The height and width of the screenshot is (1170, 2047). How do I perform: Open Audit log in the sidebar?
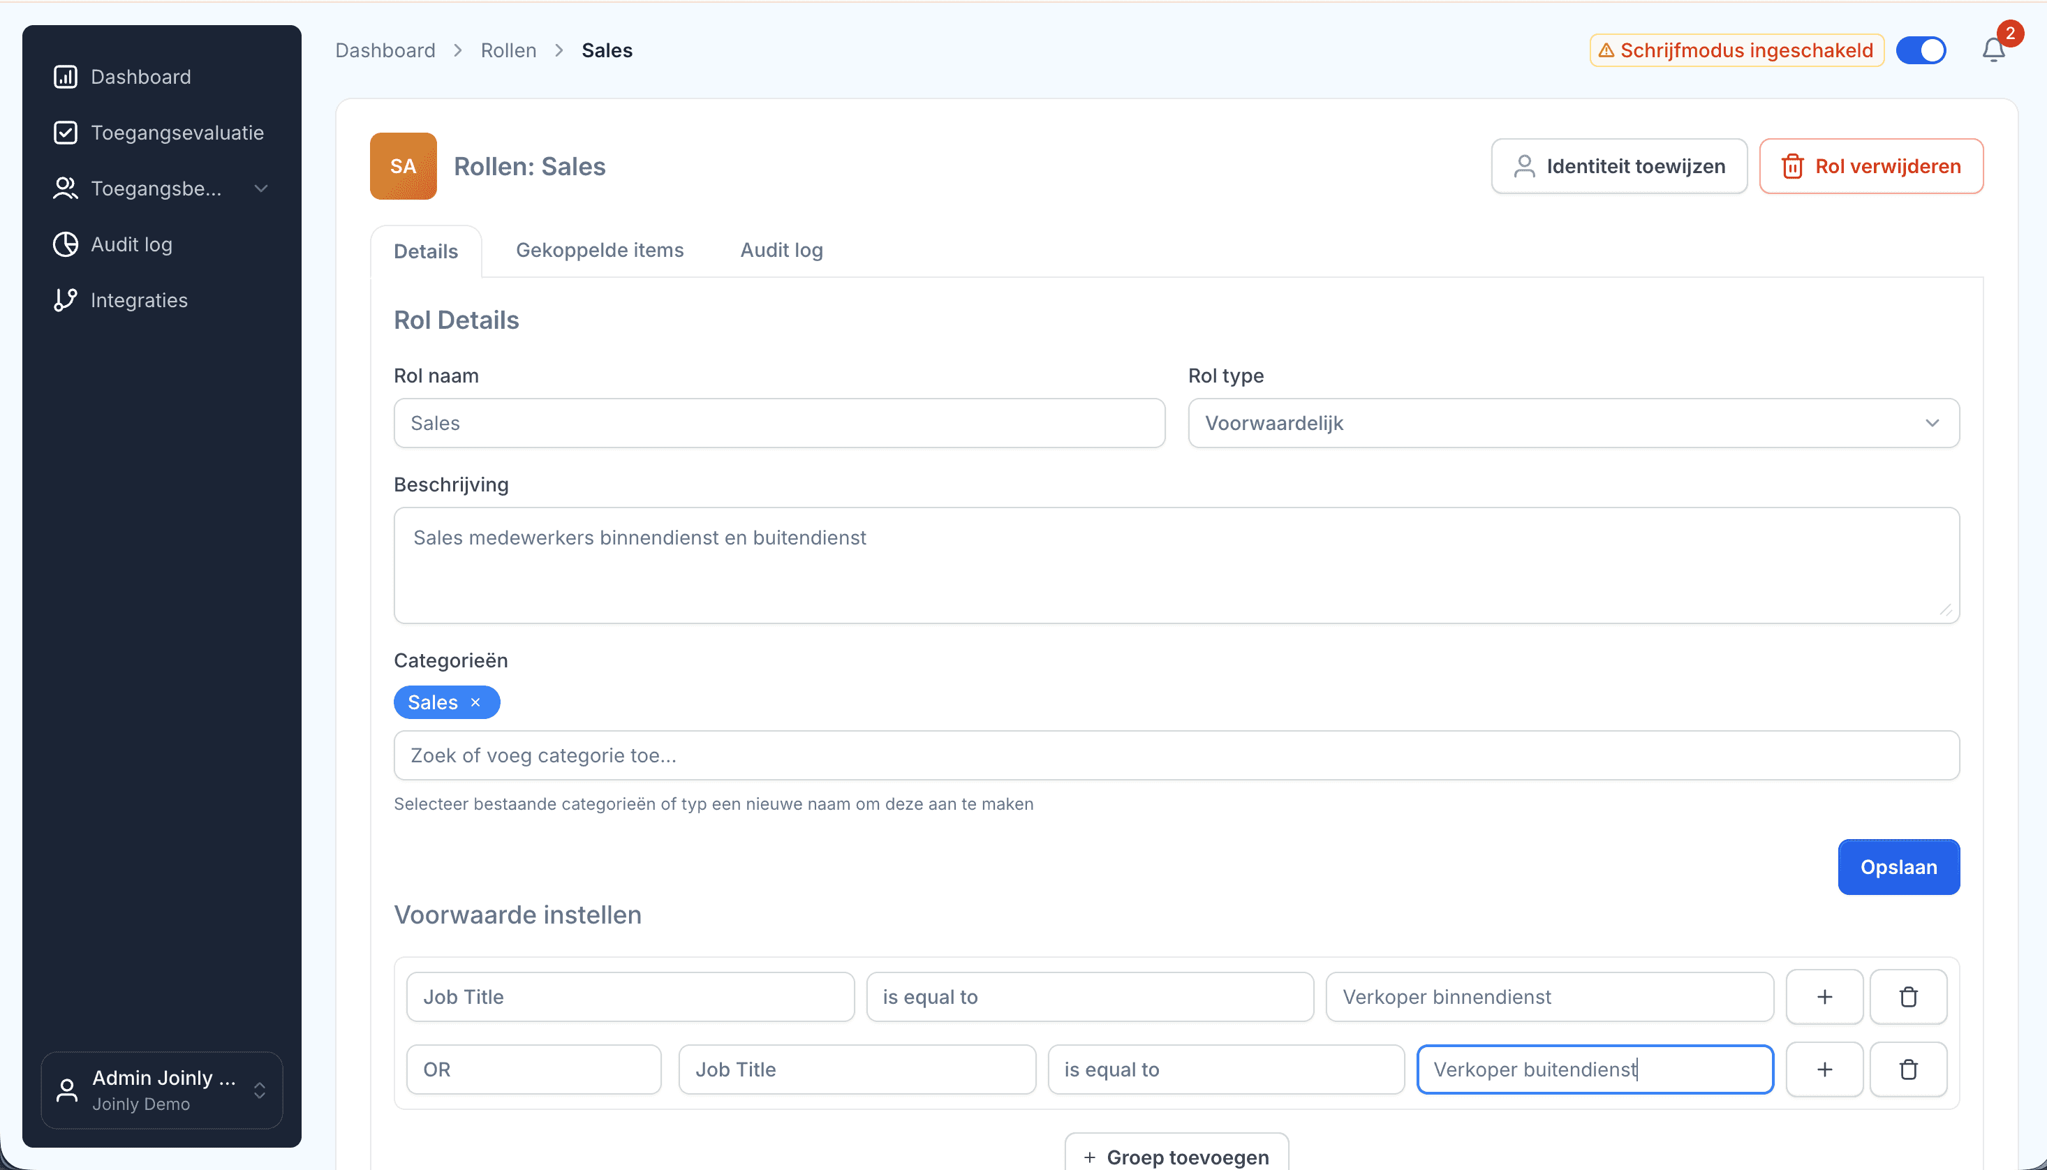click(161, 244)
